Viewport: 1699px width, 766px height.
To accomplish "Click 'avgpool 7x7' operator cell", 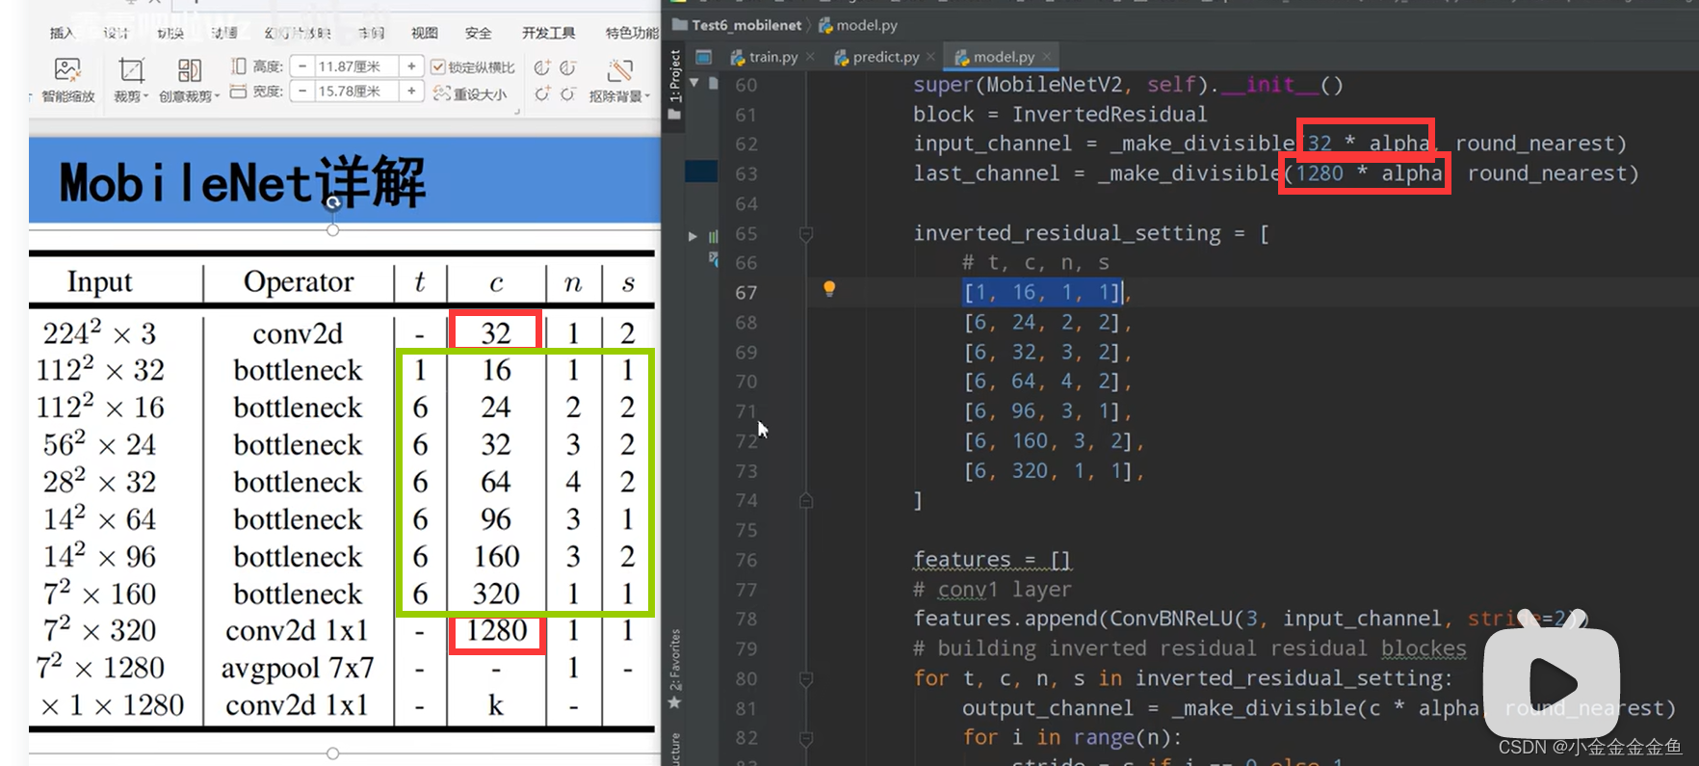I will 298,668.
